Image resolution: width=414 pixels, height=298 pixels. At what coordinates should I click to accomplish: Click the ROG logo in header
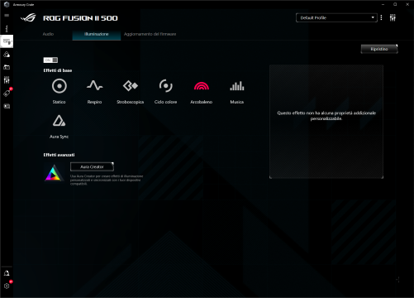[x=28, y=18]
